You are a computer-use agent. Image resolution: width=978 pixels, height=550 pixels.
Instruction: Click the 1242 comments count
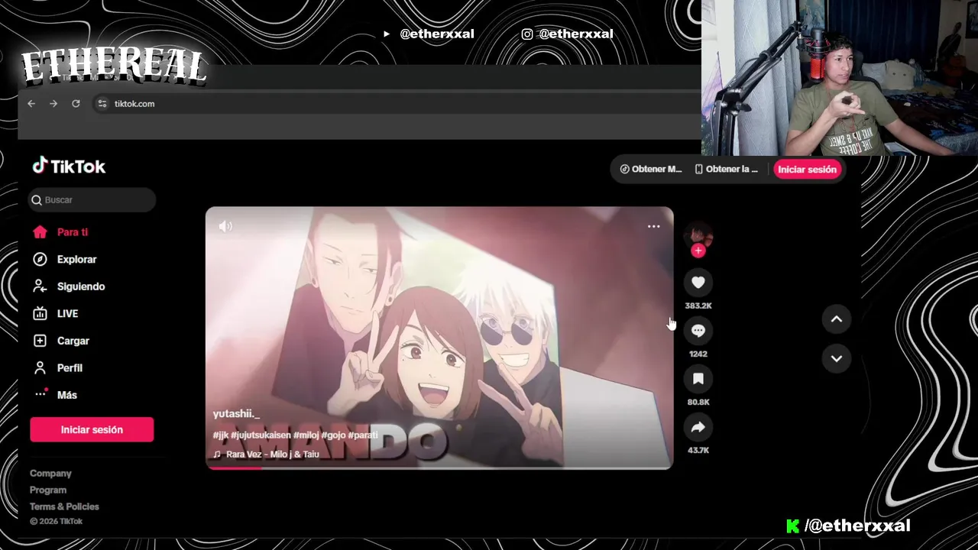point(698,354)
